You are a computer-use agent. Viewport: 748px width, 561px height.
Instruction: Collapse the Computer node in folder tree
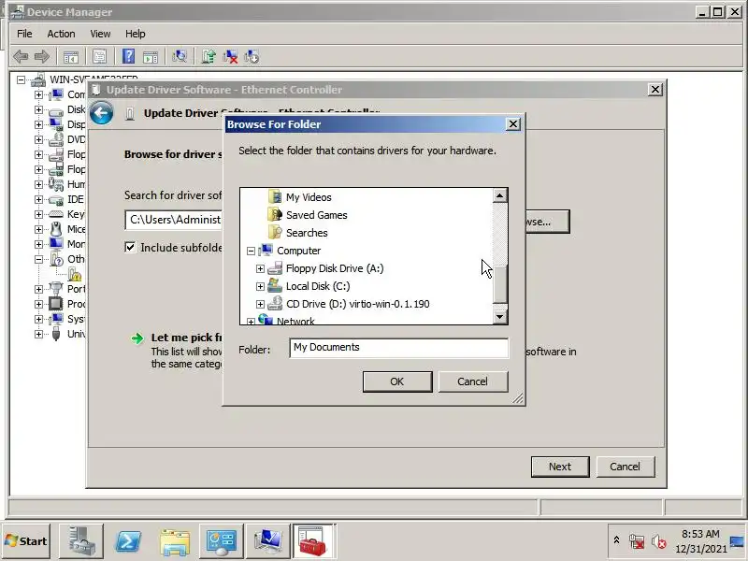(x=251, y=251)
